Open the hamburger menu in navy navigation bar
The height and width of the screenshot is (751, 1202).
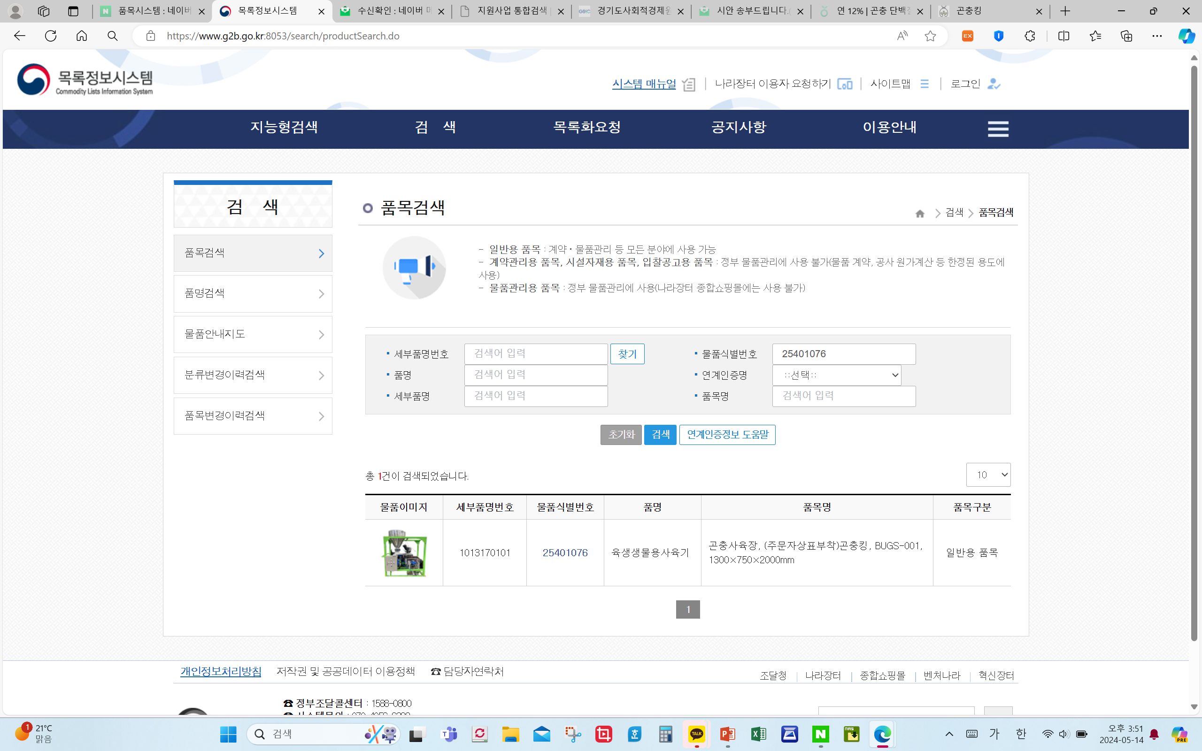(998, 129)
